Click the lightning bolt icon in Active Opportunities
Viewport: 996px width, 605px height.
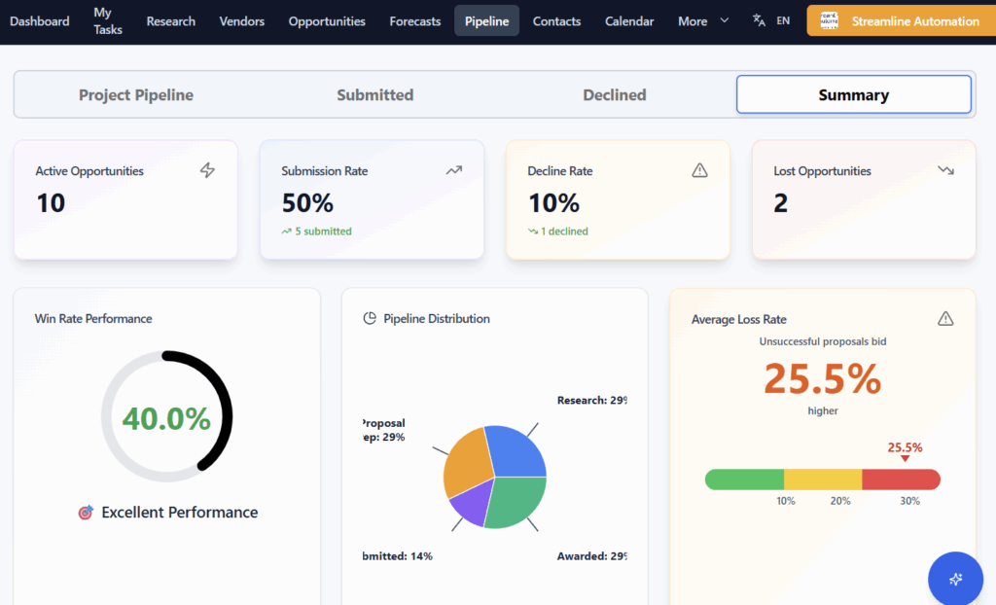pyautogui.click(x=207, y=170)
